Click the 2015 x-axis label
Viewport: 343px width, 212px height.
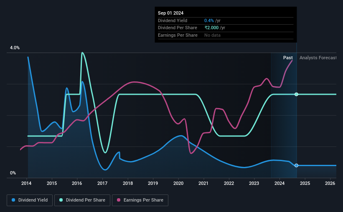point(52,183)
